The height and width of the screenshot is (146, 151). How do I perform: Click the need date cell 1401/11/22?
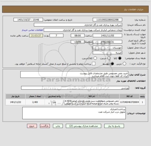pos(15,102)
